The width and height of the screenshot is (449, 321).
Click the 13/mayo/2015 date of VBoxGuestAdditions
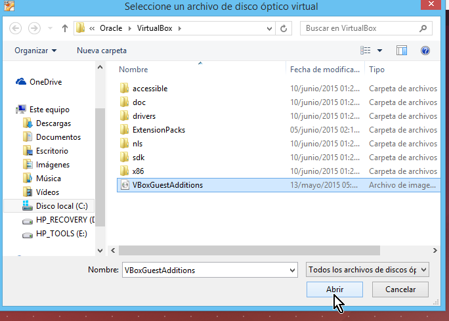tap(324, 185)
